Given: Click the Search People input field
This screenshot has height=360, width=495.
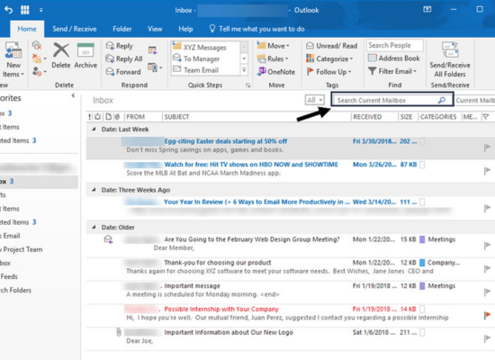Looking at the screenshot, I should [x=394, y=46].
